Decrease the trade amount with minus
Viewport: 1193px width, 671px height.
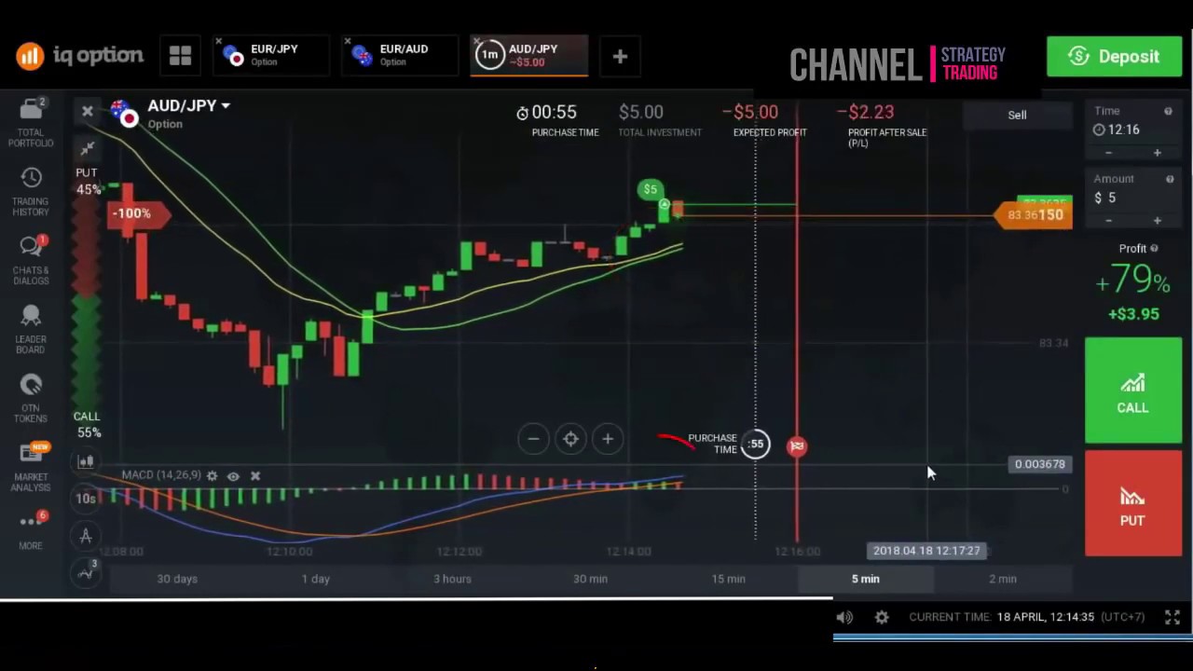1108,221
